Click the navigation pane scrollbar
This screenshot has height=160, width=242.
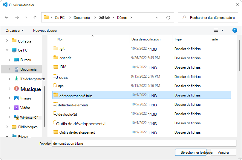tap(45, 107)
